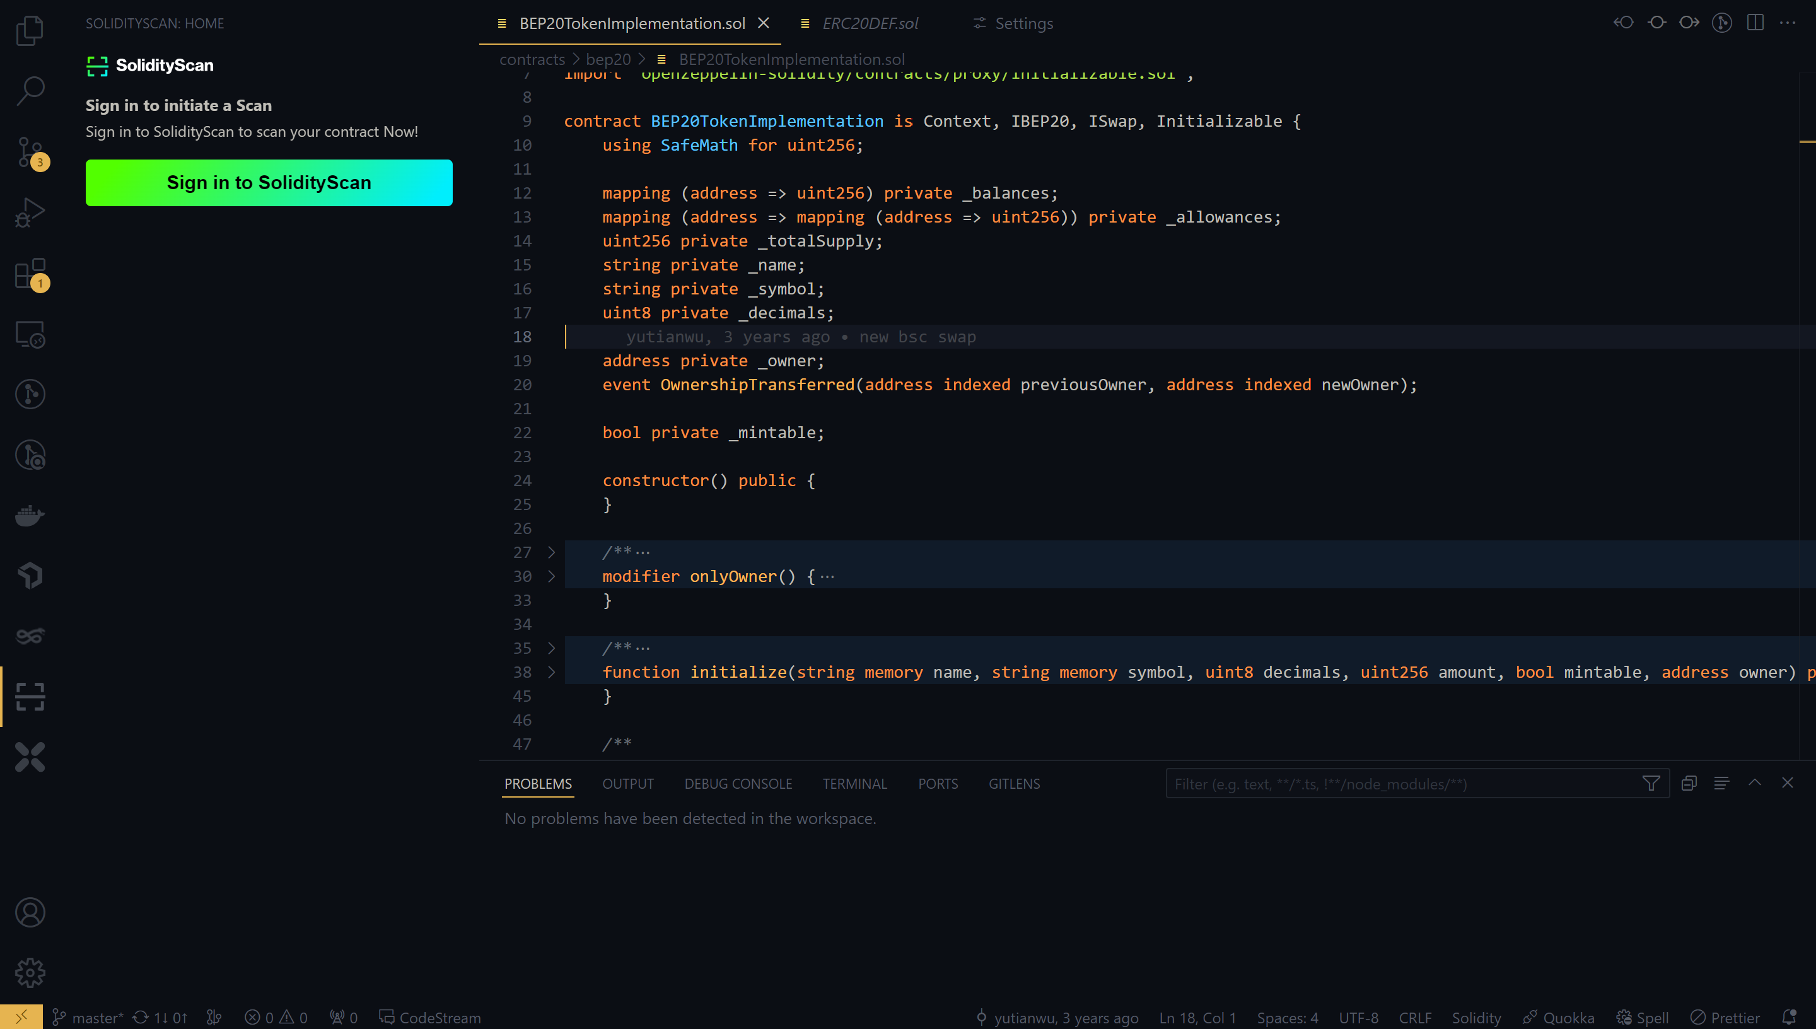Open the Extensions view

coord(30,274)
